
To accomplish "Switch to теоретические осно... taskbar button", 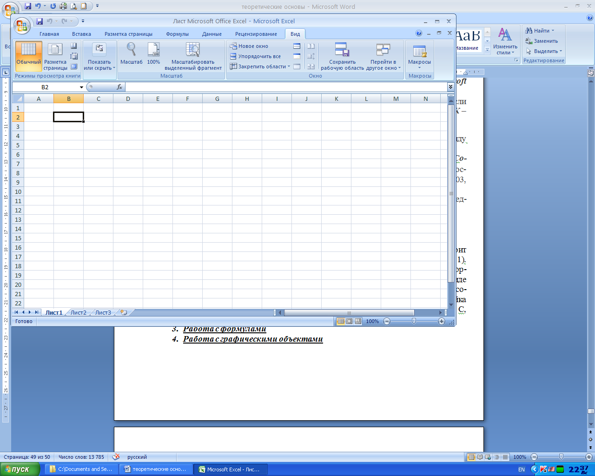I will (x=156, y=469).
